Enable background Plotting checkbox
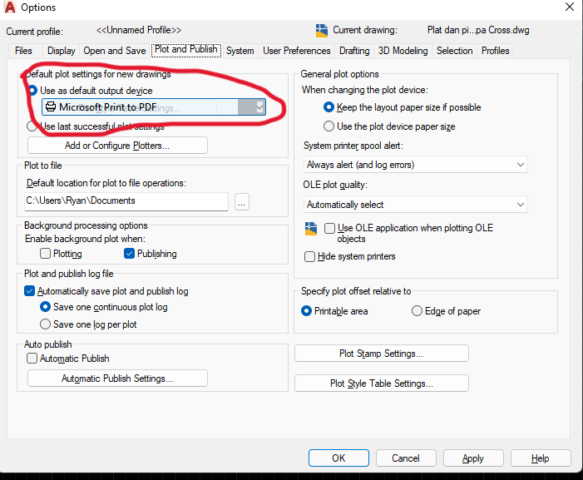This screenshot has height=480, width=583. pyautogui.click(x=45, y=254)
